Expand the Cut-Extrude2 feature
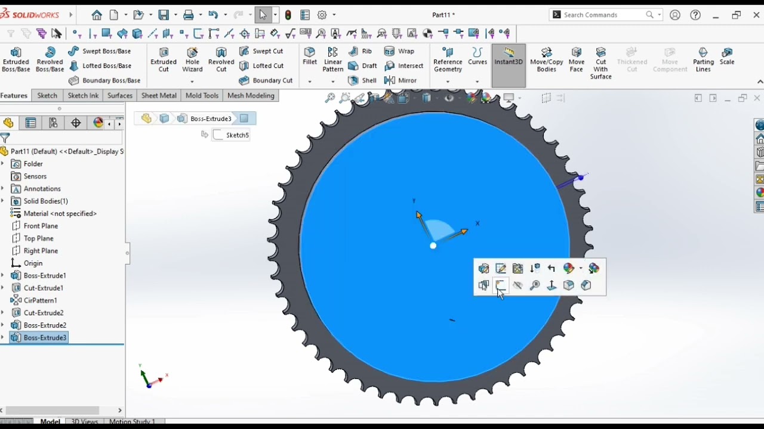Image resolution: width=764 pixels, height=429 pixels. pos(3,312)
